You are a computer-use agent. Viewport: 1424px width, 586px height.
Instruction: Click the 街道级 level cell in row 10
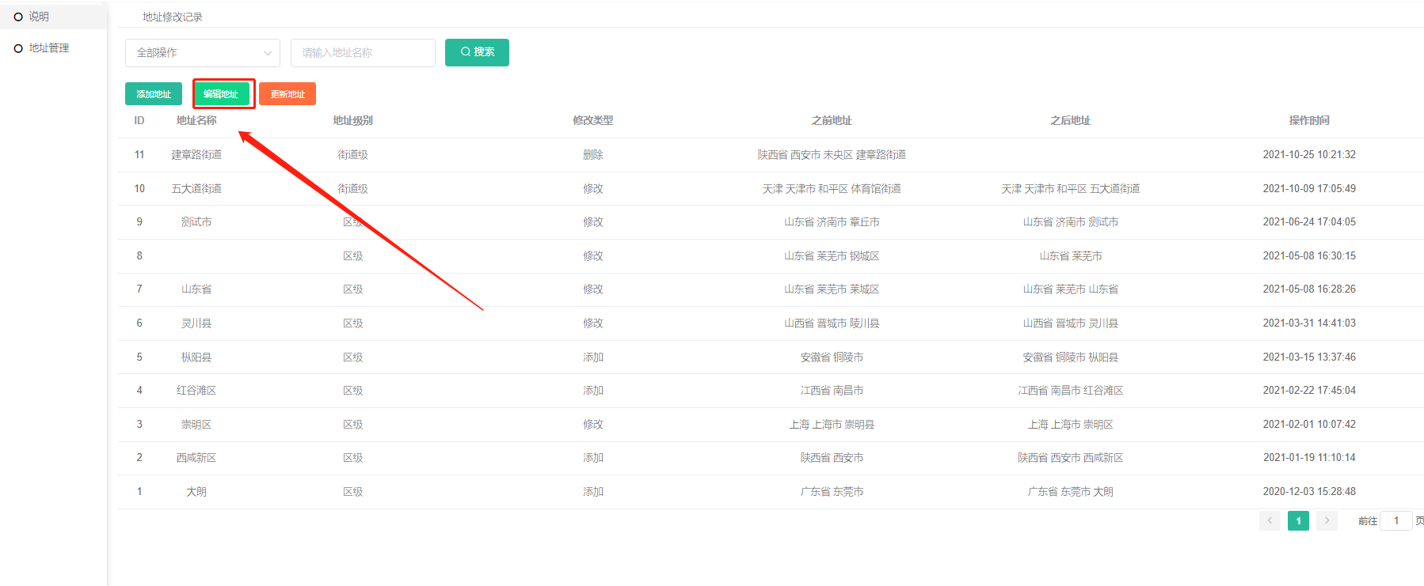click(x=353, y=188)
